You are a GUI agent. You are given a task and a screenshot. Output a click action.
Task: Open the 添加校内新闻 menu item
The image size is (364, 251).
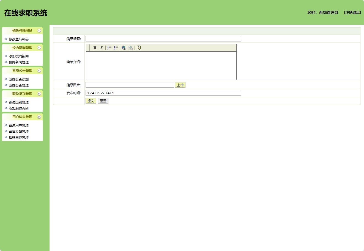click(19, 56)
